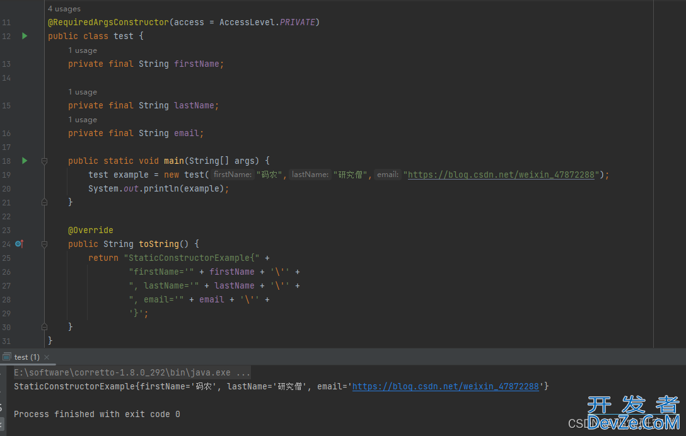Click 'private final String email;' declaration
The height and width of the screenshot is (436, 686).
click(136, 133)
